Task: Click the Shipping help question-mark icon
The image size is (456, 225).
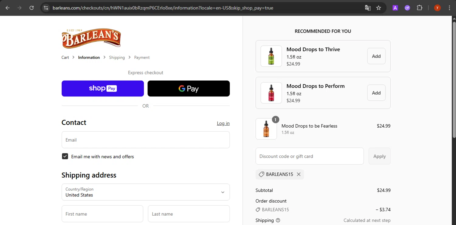Action: click(x=278, y=220)
